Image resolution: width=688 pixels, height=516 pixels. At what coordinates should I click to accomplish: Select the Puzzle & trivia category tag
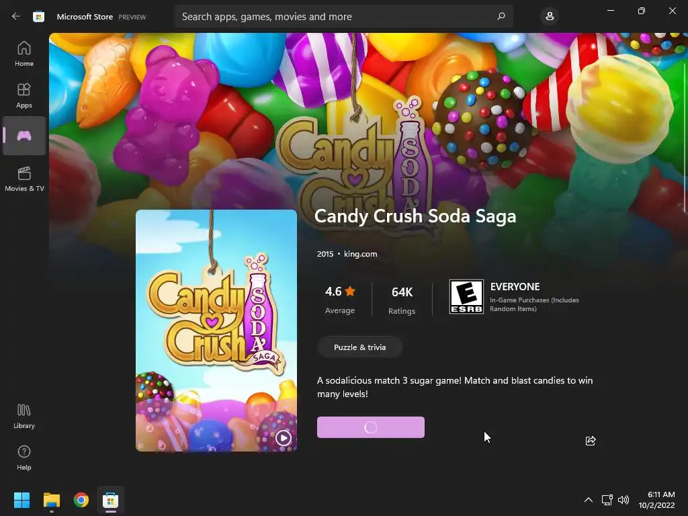coord(360,347)
